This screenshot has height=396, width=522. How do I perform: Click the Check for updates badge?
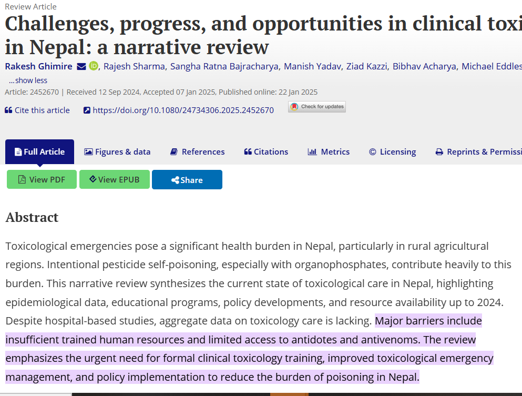[x=317, y=107]
